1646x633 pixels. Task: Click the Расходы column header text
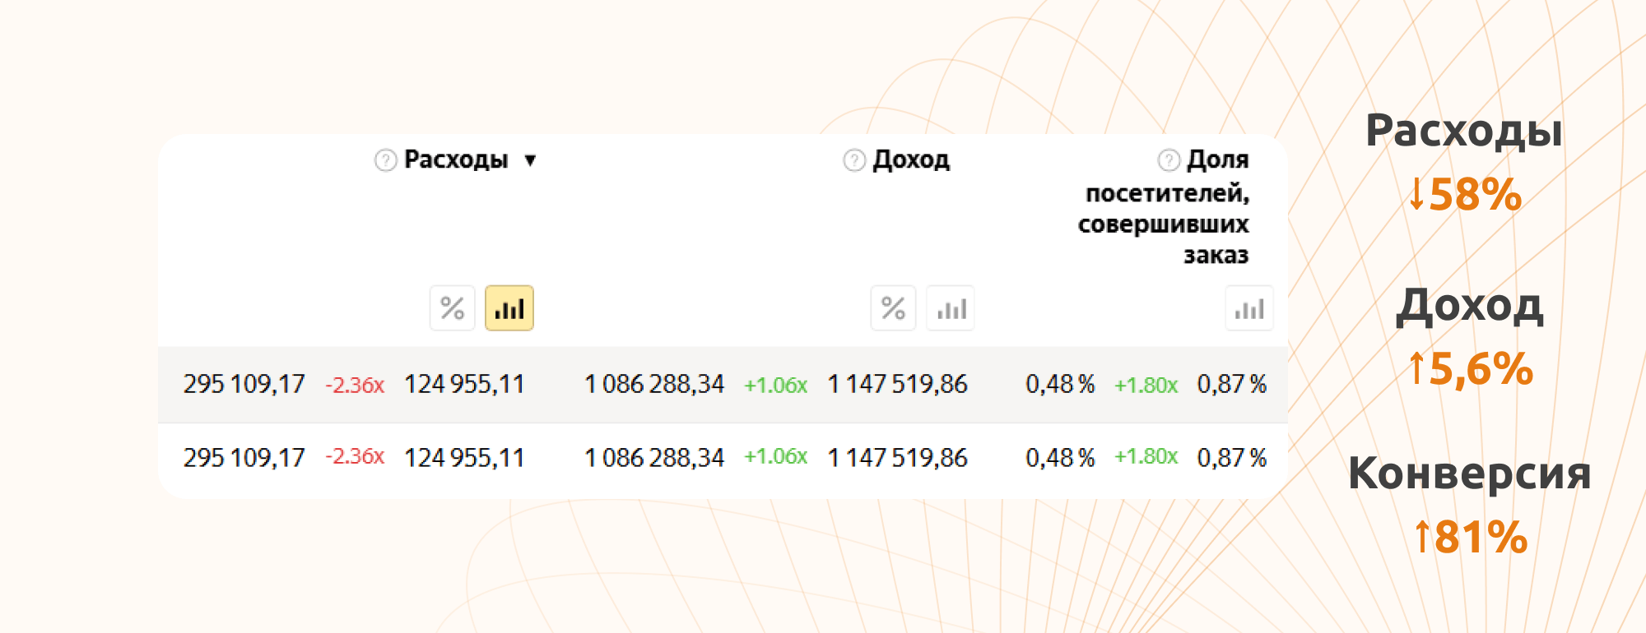(x=456, y=159)
